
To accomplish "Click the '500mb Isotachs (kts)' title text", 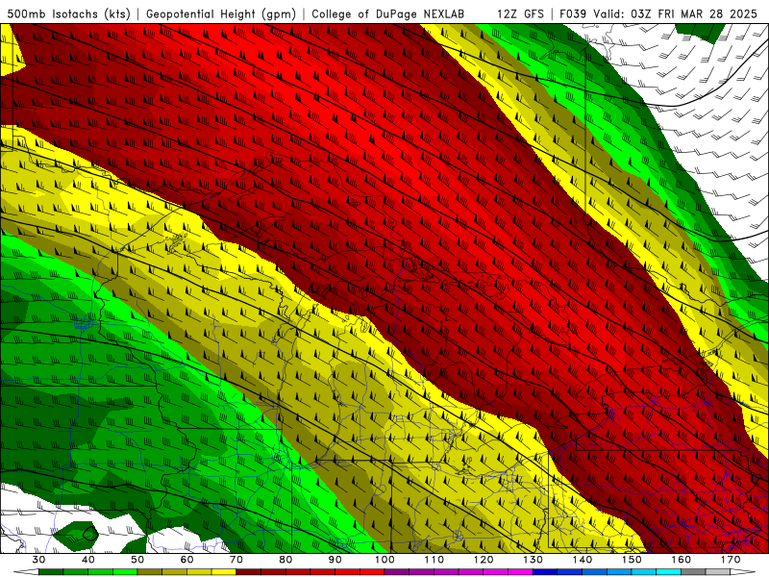I will pyautogui.click(x=68, y=13).
